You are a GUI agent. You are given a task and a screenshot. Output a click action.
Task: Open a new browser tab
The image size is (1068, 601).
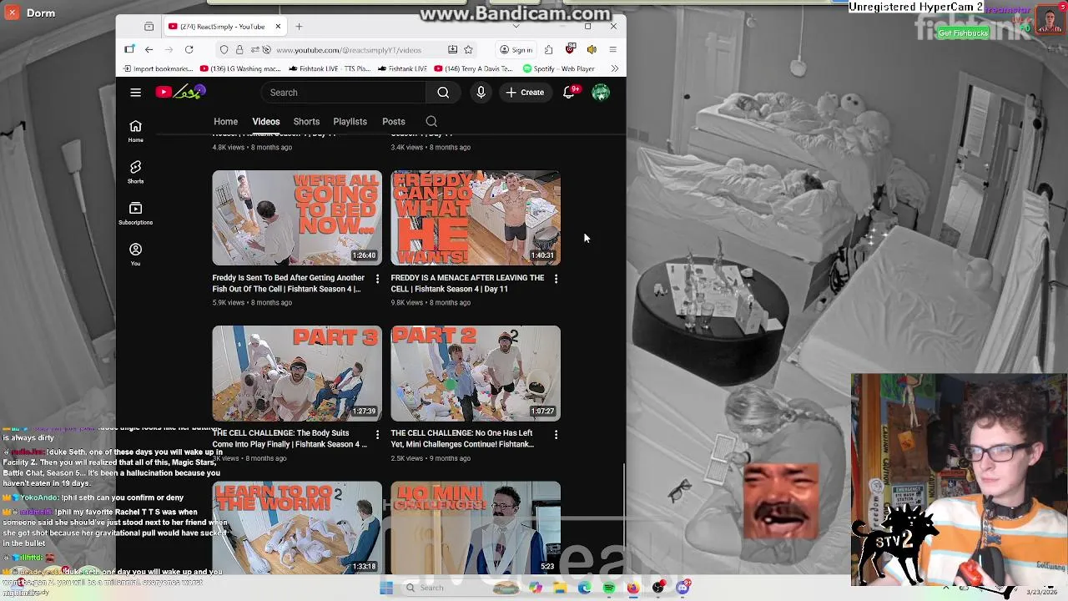coord(299,27)
